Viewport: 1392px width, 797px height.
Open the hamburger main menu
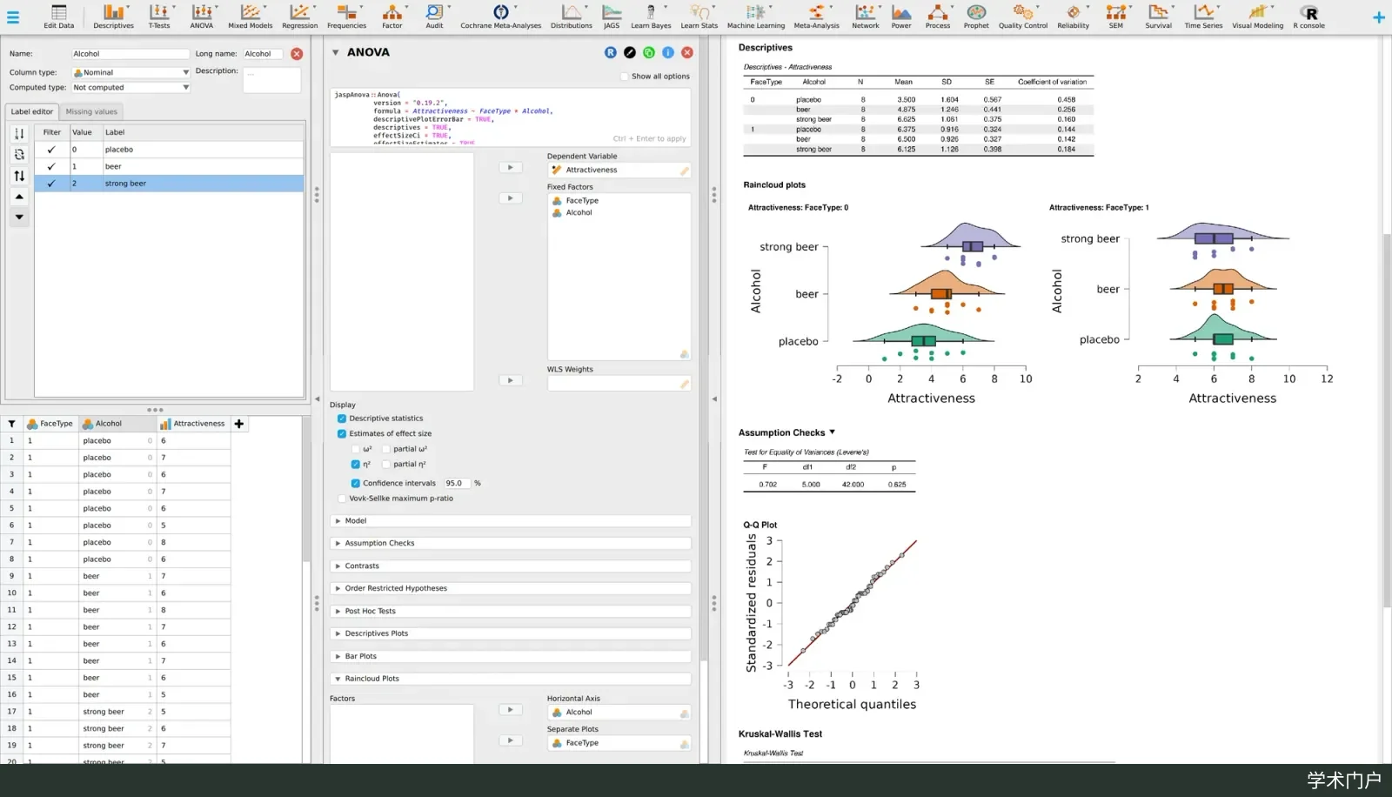[12, 16]
